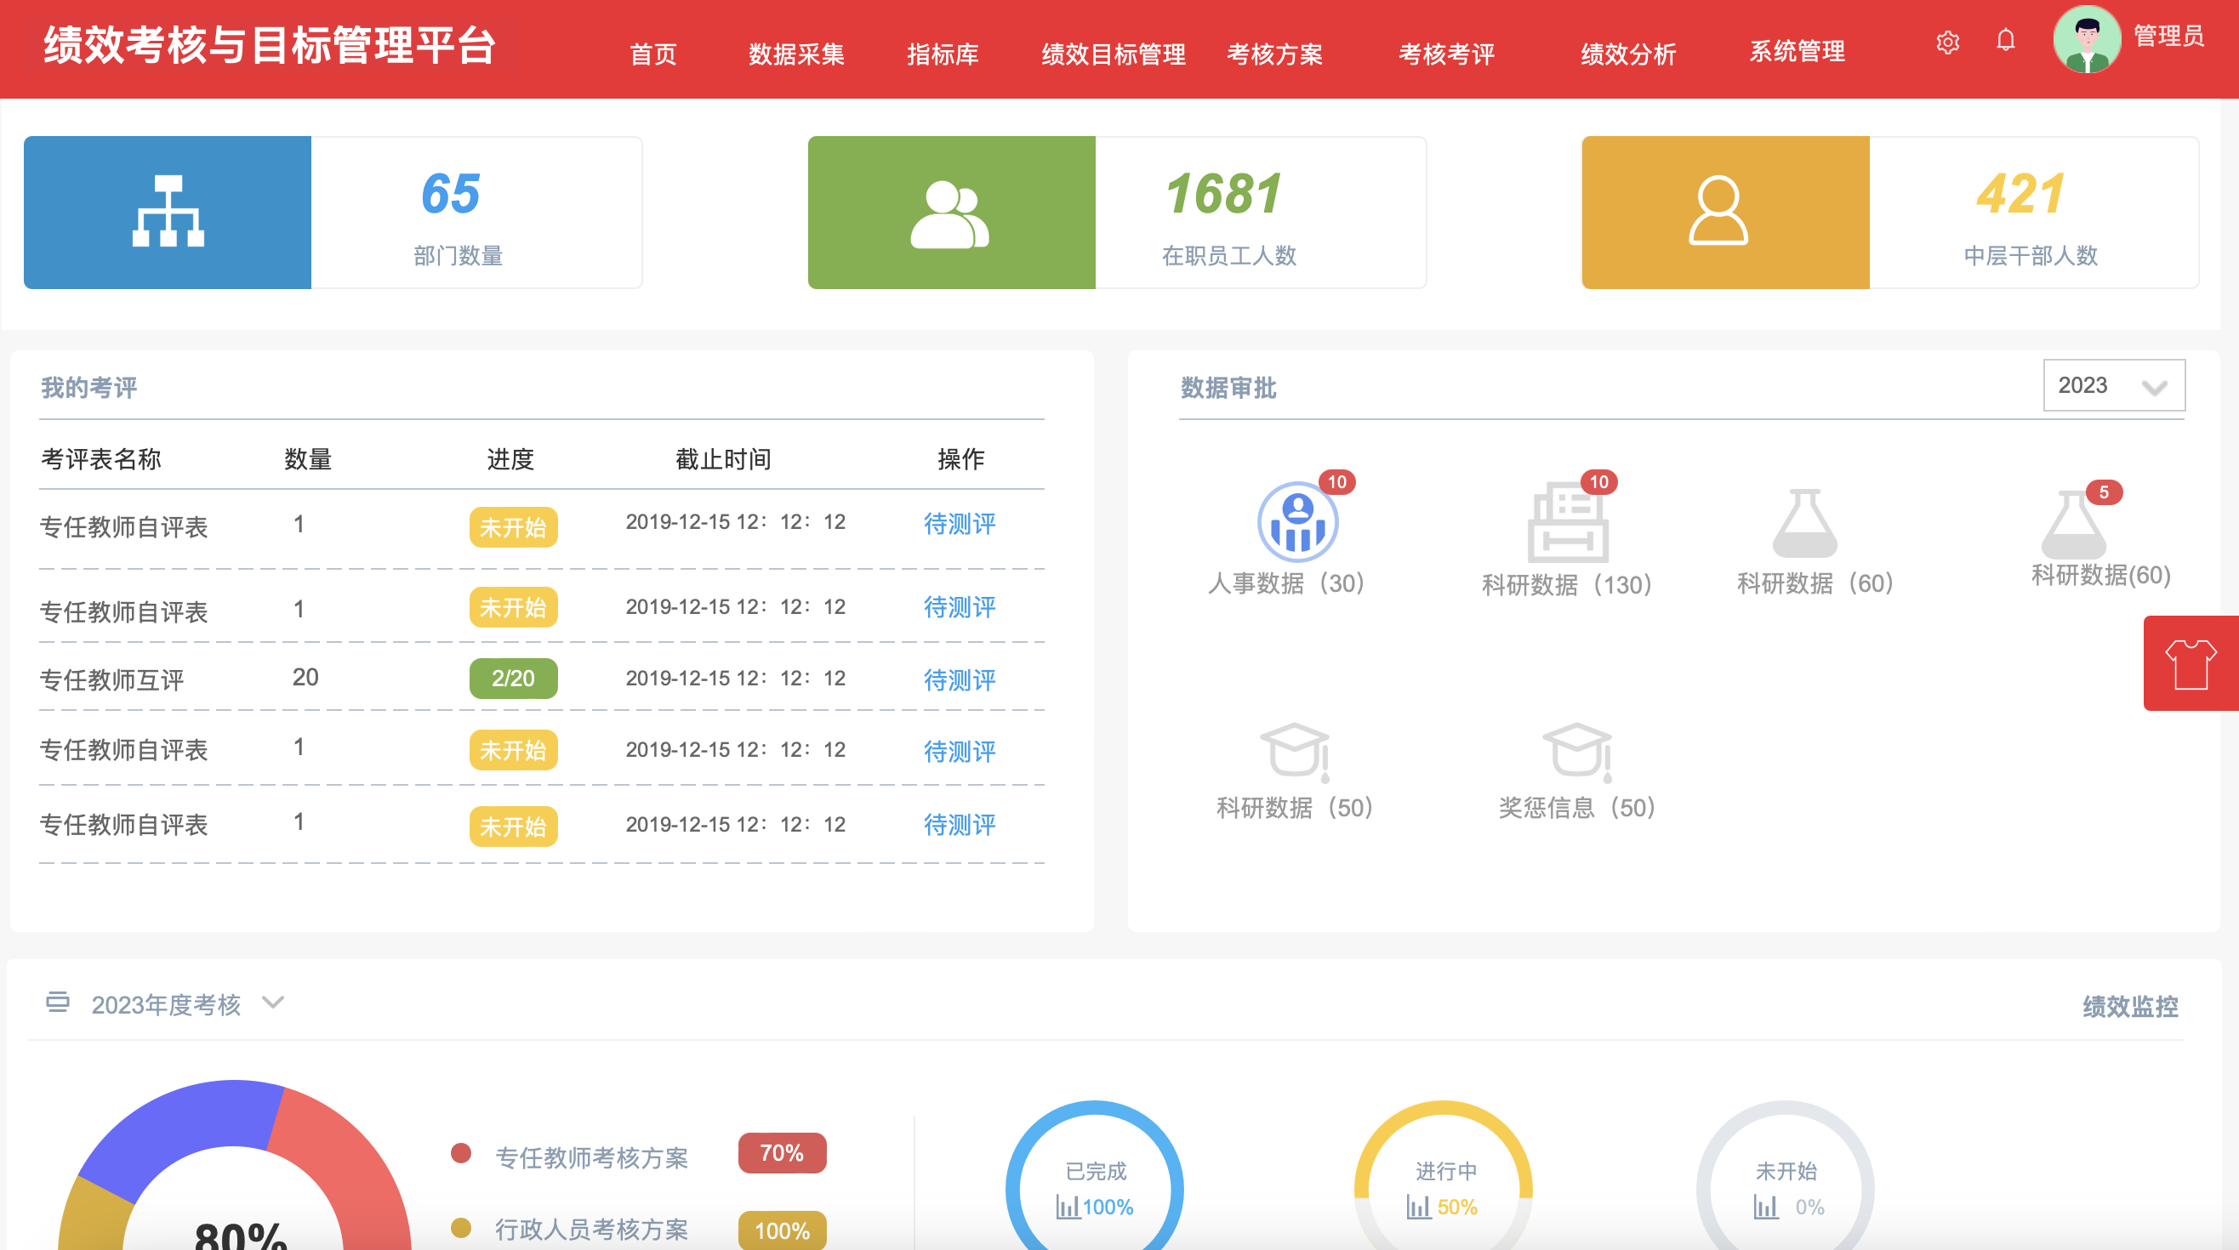Open 科研数据 (130) printer icon
This screenshot has width=2239, height=1250.
tap(1567, 524)
